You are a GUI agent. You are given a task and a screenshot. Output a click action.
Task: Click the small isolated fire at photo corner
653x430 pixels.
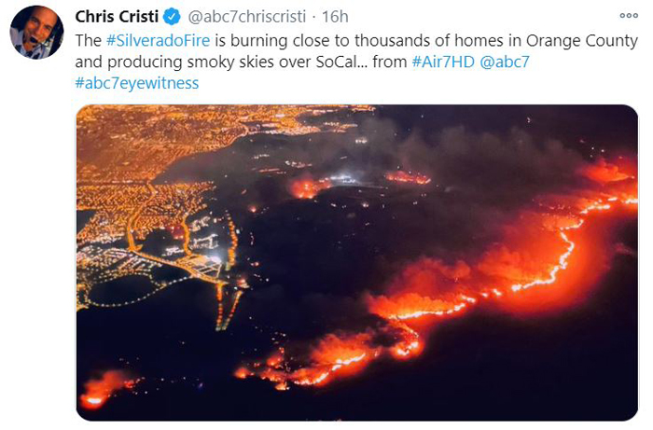104,389
